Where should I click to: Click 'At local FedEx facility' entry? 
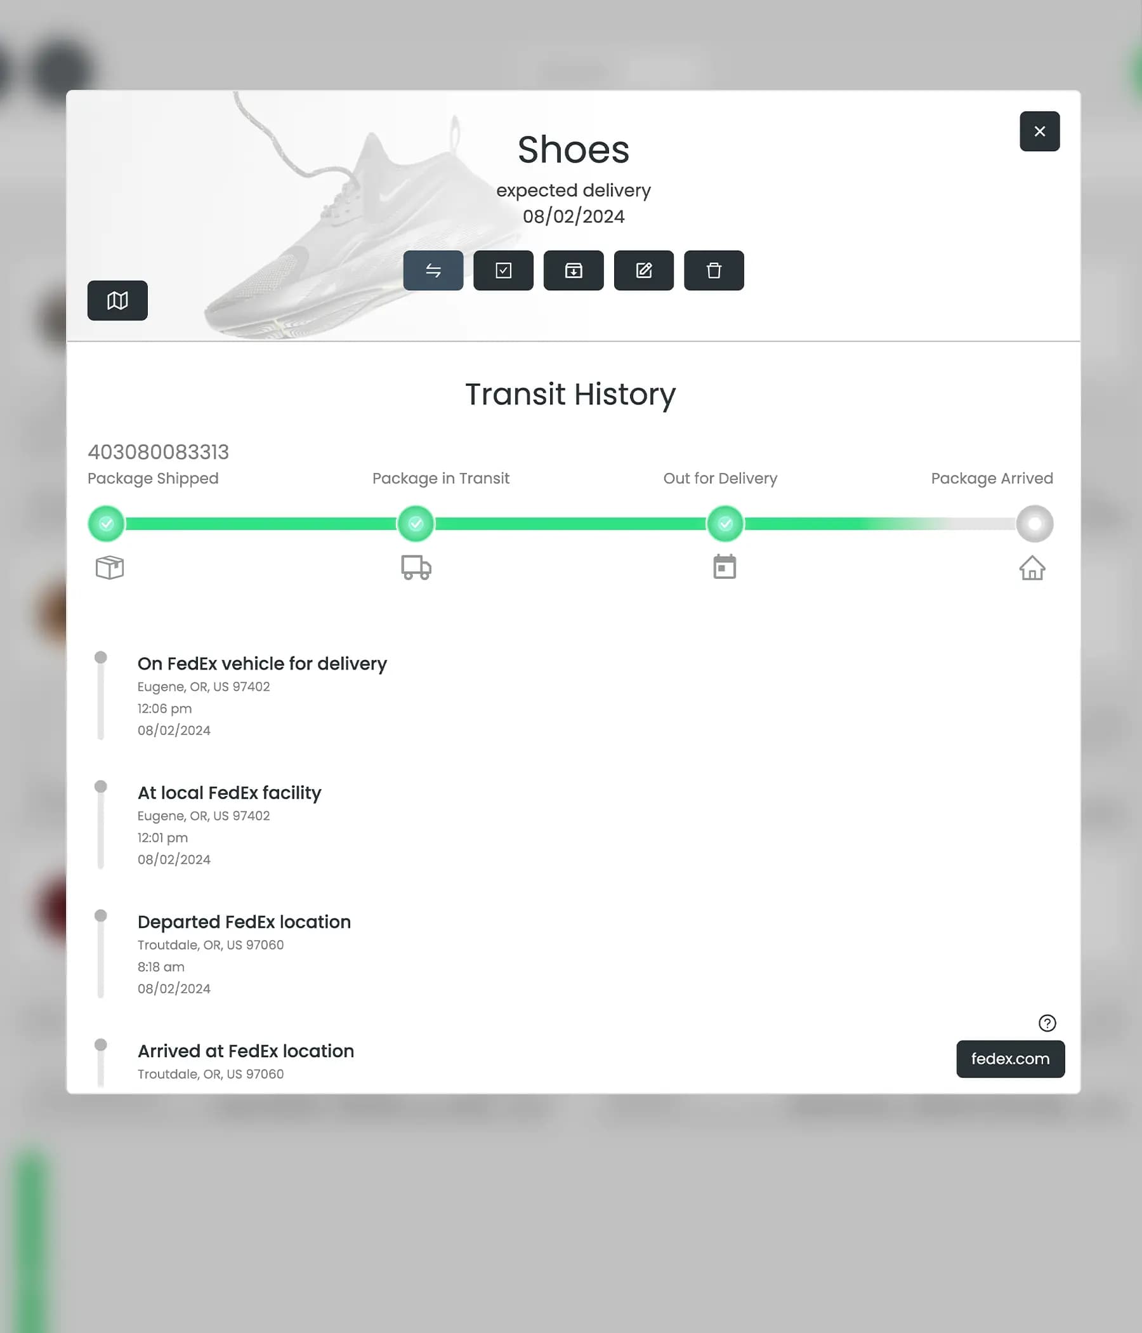pos(230,793)
